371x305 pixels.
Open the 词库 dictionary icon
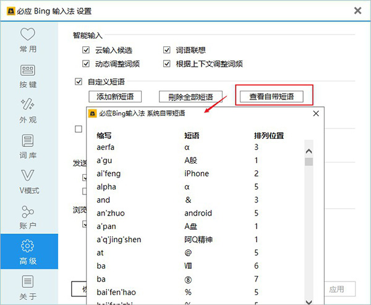[x=28, y=141]
